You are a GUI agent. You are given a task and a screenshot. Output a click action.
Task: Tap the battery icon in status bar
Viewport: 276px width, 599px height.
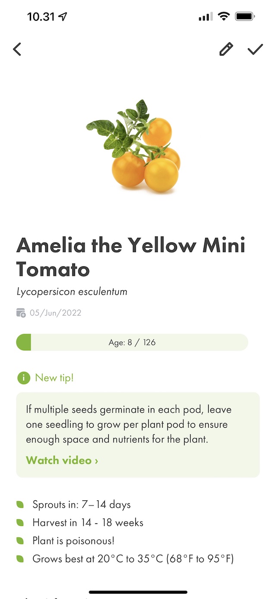click(x=245, y=17)
